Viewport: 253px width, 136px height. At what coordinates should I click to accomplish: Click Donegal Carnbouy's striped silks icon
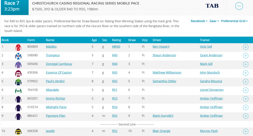(x=18, y=64)
